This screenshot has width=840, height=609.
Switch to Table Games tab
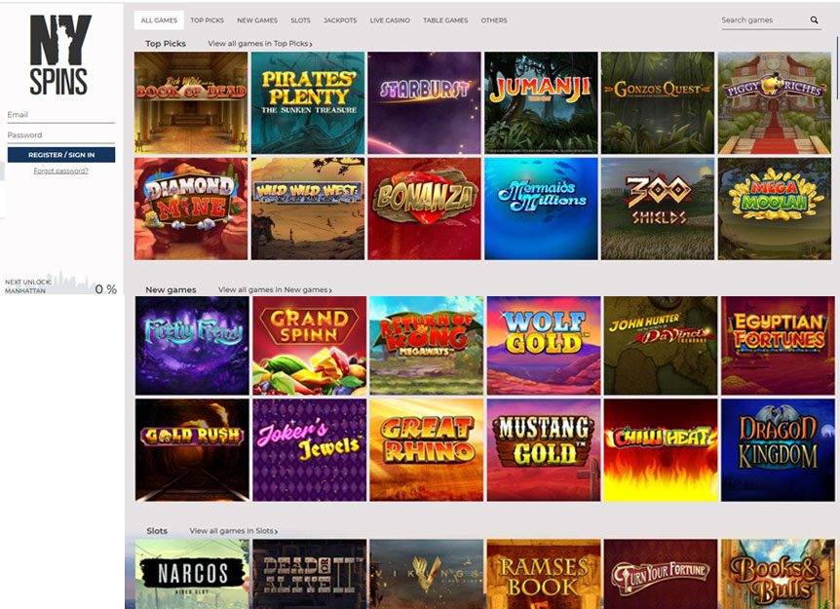coord(445,20)
